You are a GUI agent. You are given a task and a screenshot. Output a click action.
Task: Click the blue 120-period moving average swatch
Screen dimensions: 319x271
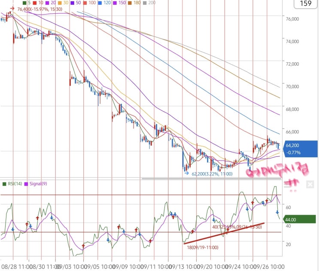[100, 3]
